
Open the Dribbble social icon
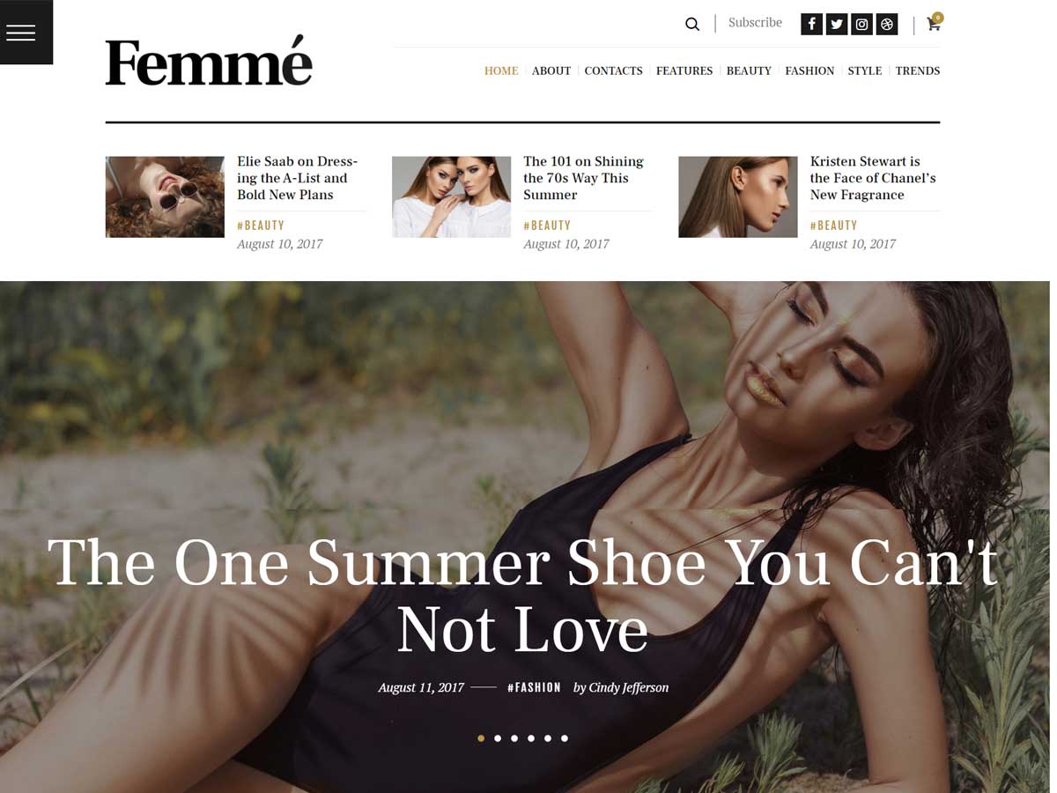point(887,25)
